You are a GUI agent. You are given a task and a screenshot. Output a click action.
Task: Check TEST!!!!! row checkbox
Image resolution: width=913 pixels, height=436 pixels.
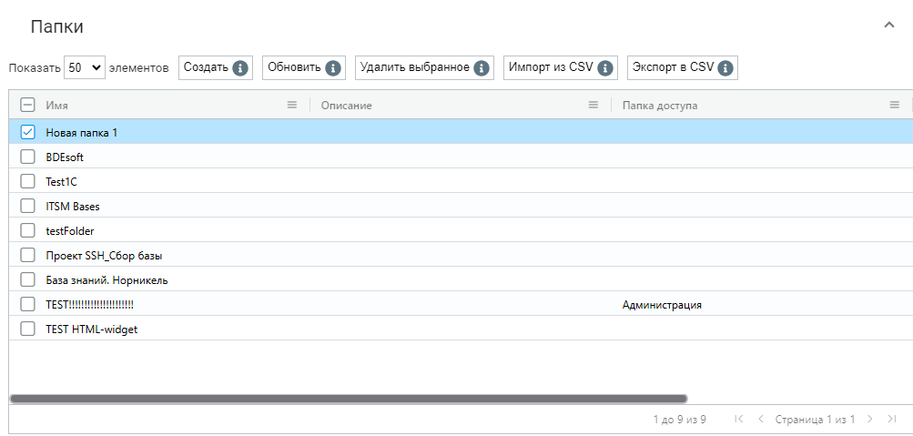(27, 304)
